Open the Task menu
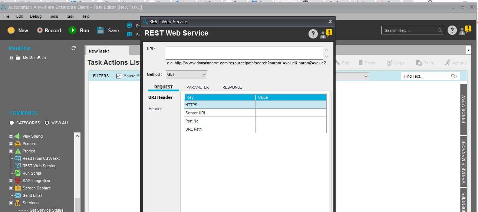478x212 pixels. pos(70,16)
